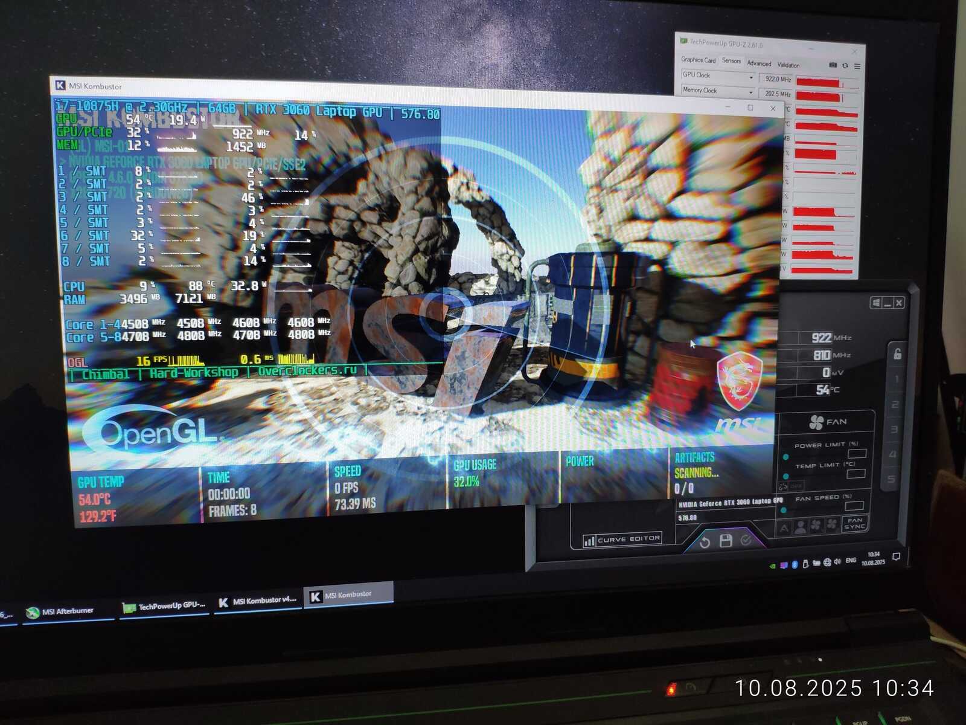Viewport: 966px width, 725px height.
Task: Click the 202.5 MHz Memory Clock reading
Action: tap(776, 94)
